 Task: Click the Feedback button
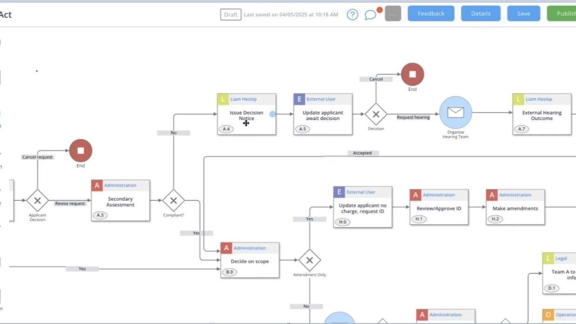(431, 13)
